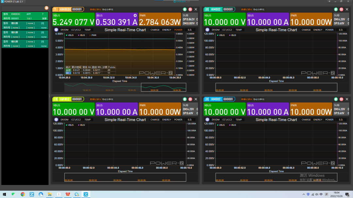The height and width of the screenshot is (198, 353).
Task: Click round chart icon in blue KM002 panel
Action: pyautogui.click(x=207, y=120)
